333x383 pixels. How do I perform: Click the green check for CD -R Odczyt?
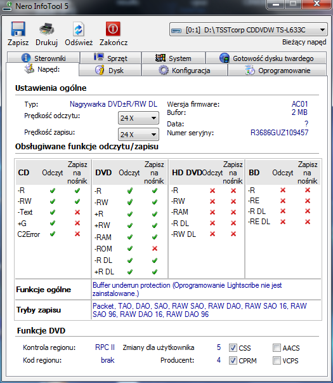(53, 191)
